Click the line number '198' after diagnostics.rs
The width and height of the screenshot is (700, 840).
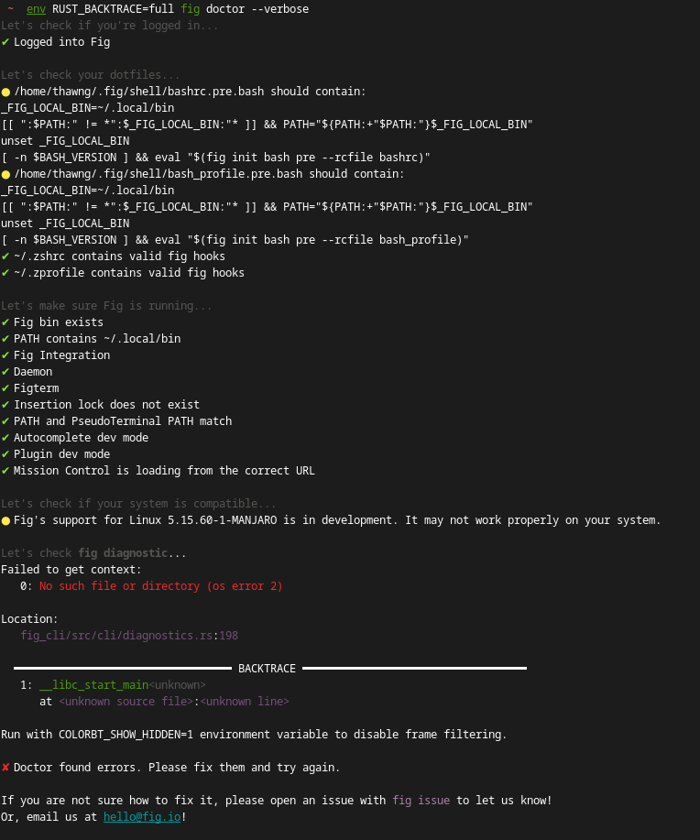[x=229, y=636]
